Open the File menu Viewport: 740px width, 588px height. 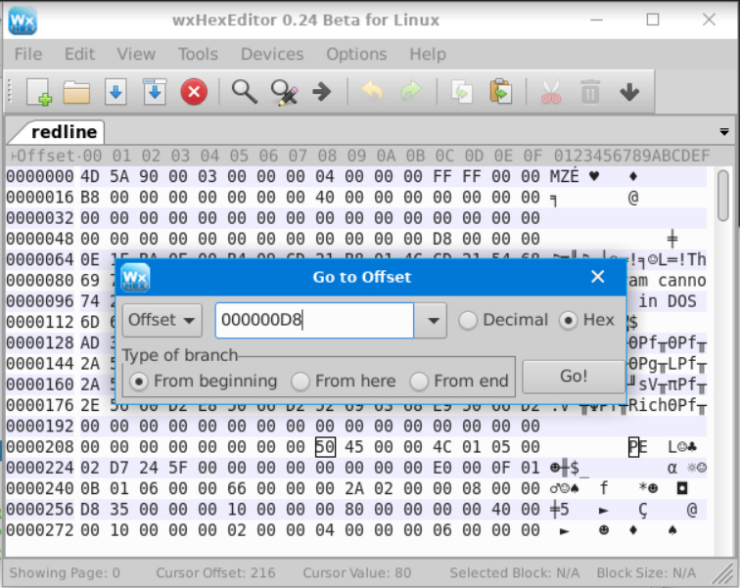pos(28,54)
